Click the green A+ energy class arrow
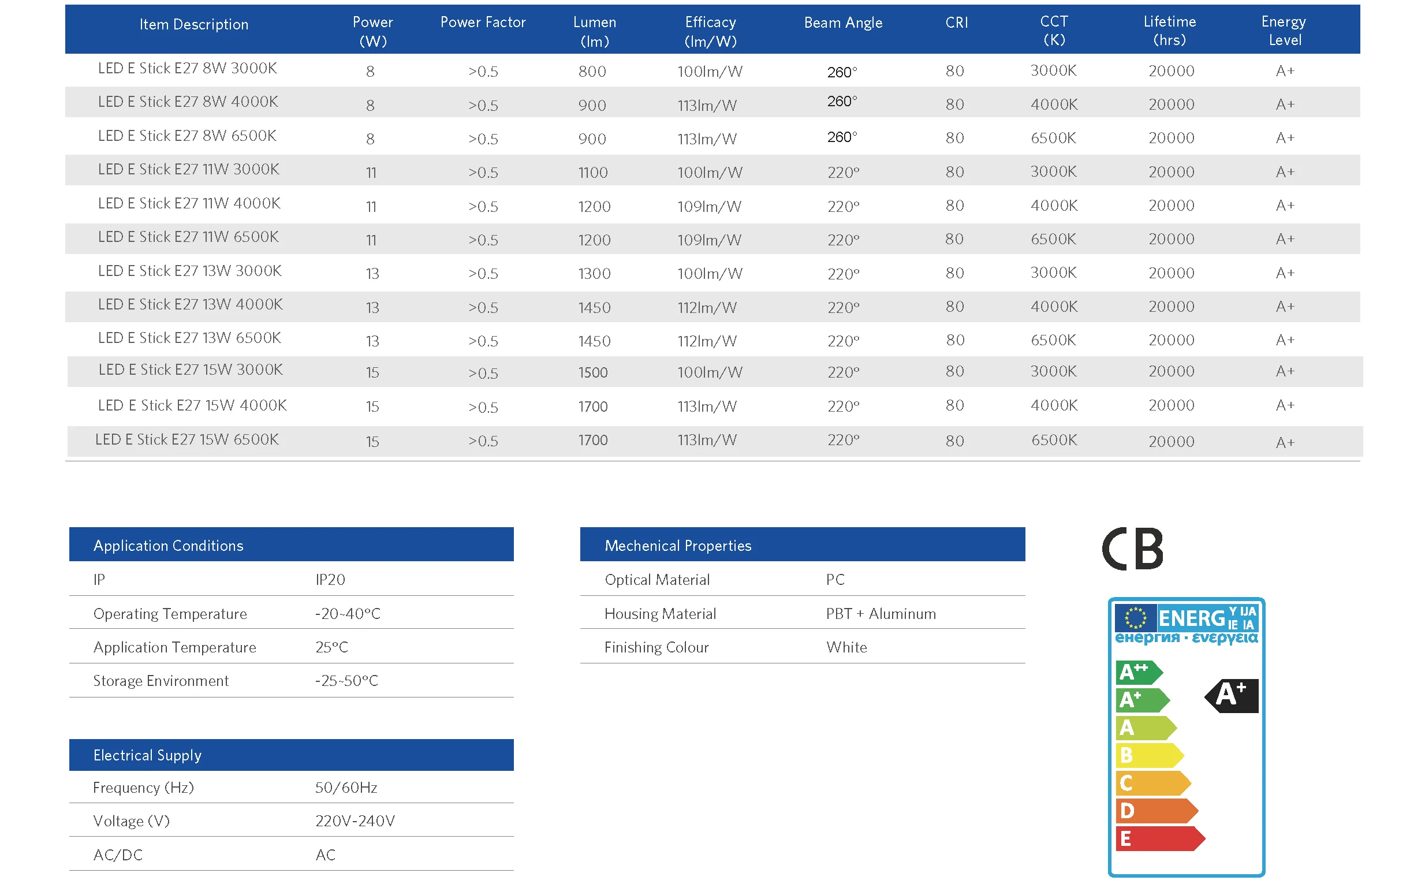This screenshot has width=1425, height=884. [x=1142, y=700]
